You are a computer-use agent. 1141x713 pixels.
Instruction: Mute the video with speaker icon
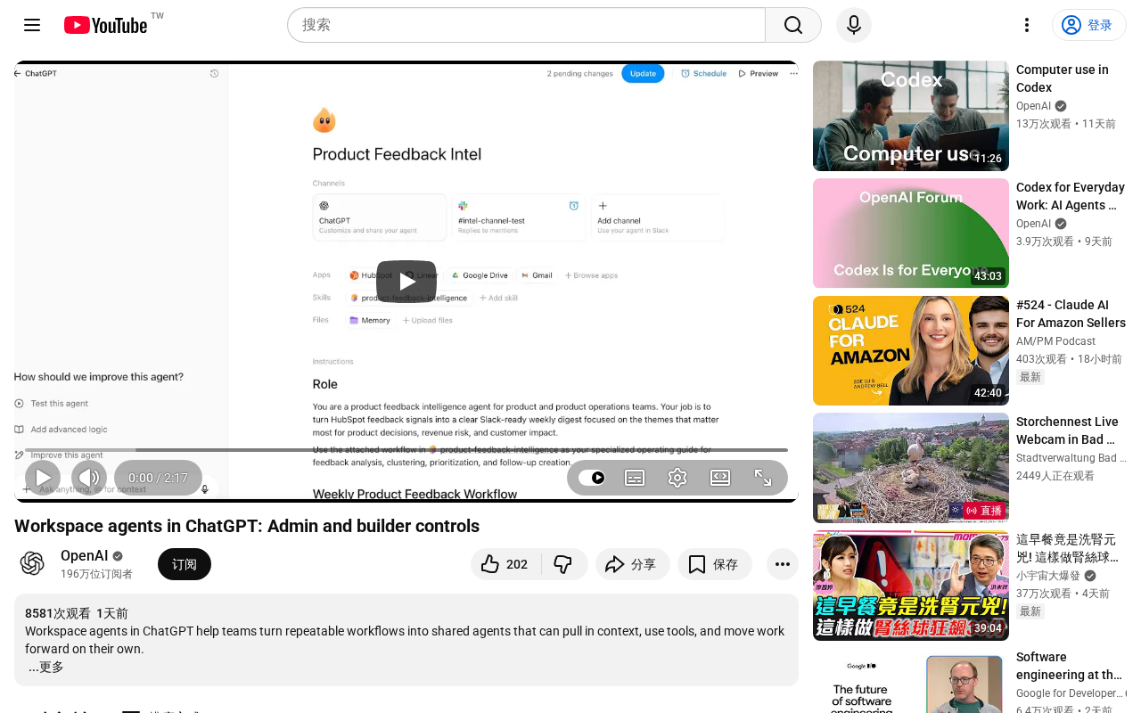click(x=89, y=478)
